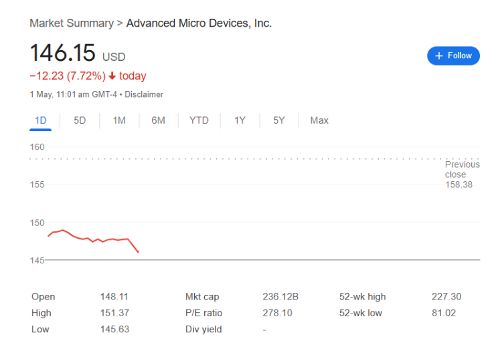Switch to the 5D chart tab

(80, 120)
